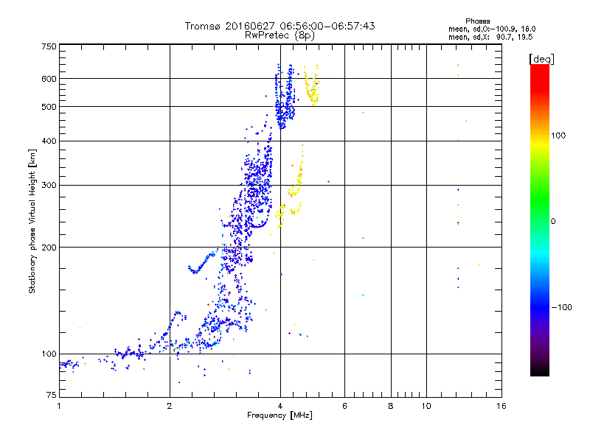This screenshot has height=442, width=590.
Task: Click colorbar tick label '100'
Action: click(558, 136)
